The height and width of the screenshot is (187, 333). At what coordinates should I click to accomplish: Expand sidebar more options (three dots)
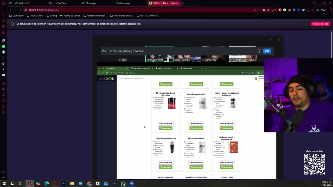tap(4, 177)
